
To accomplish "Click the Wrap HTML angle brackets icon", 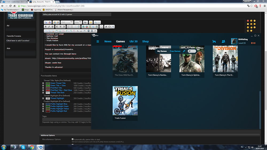I will 109,27.
